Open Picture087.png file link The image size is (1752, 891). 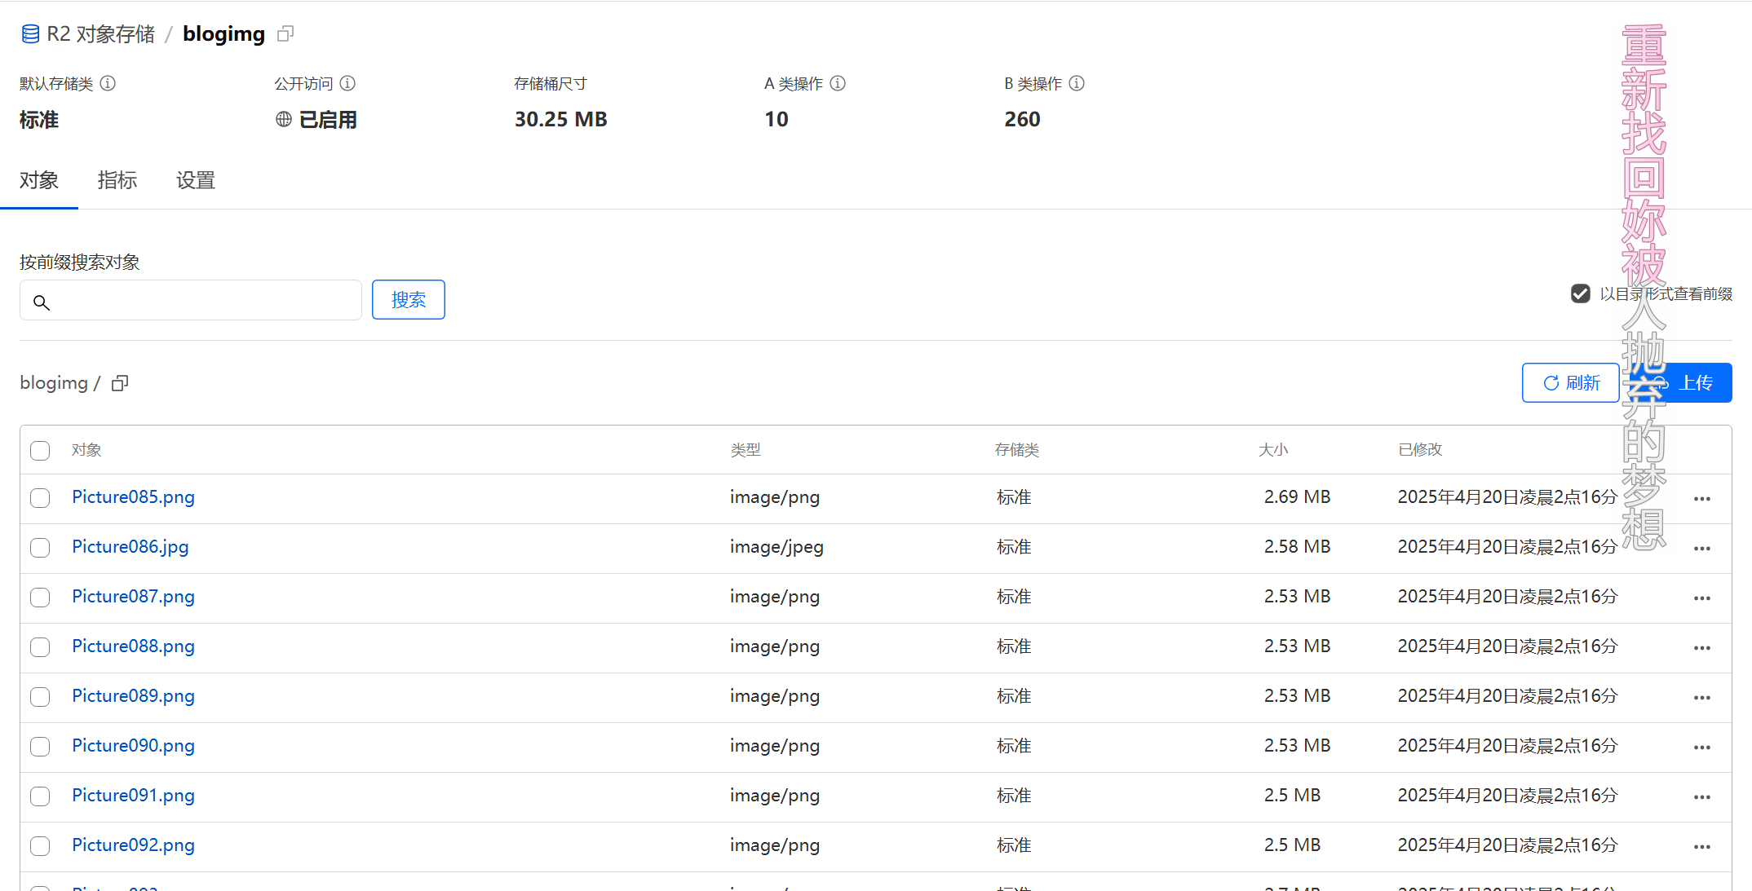(133, 597)
